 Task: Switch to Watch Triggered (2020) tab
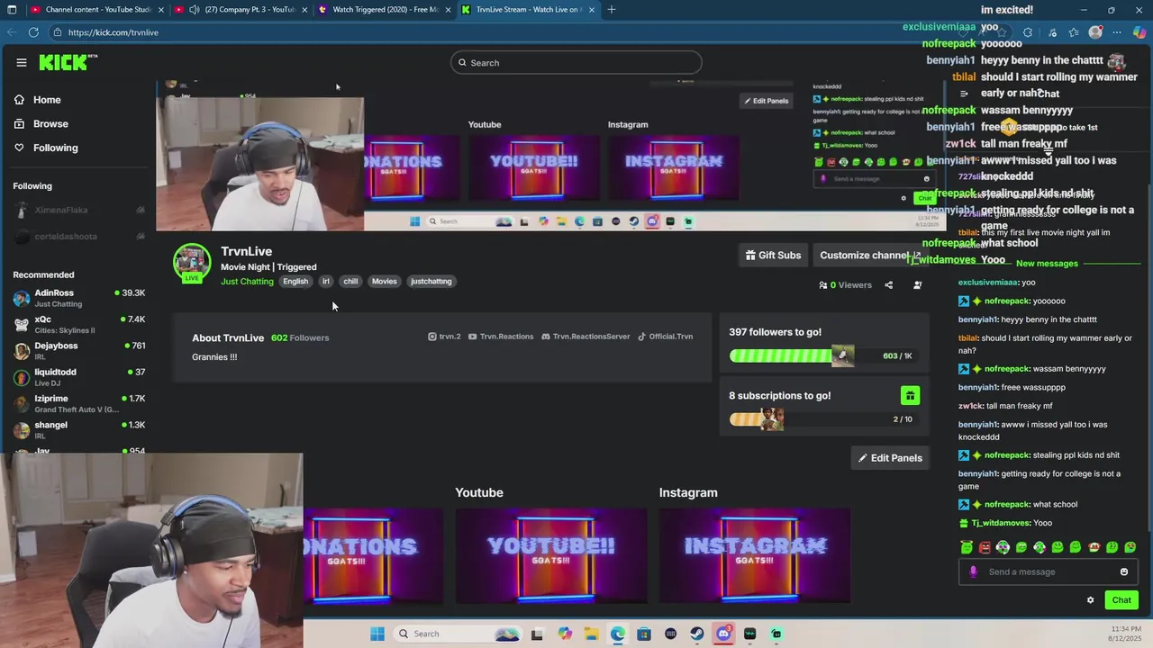[385, 10]
